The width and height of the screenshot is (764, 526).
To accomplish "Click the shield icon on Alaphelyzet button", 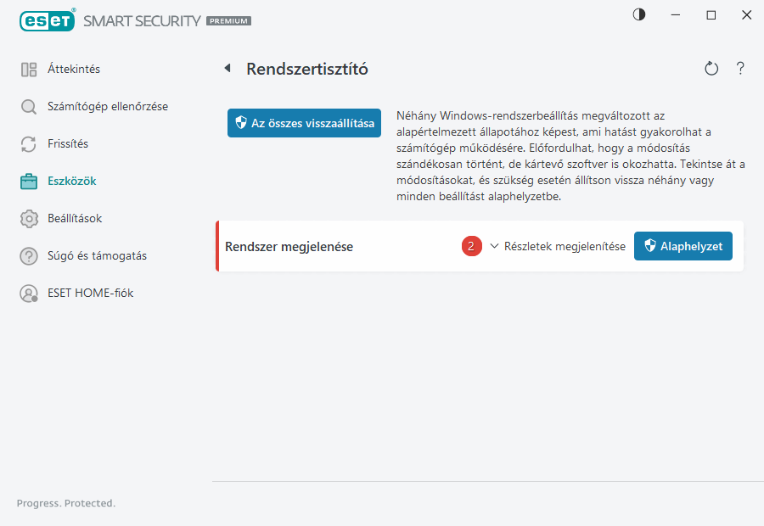I will click(649, 246).
